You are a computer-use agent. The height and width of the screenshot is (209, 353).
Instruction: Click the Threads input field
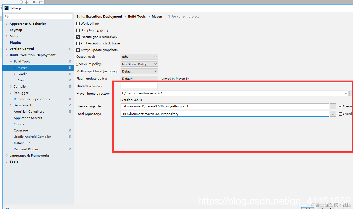[x=139, y=86]
